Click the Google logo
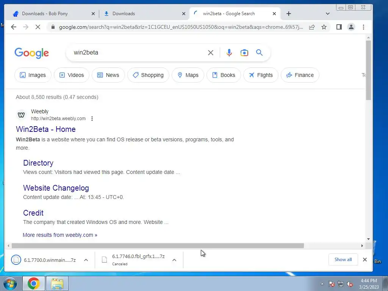This screenshot has width=388, height=291. click(x=32, y=53)
